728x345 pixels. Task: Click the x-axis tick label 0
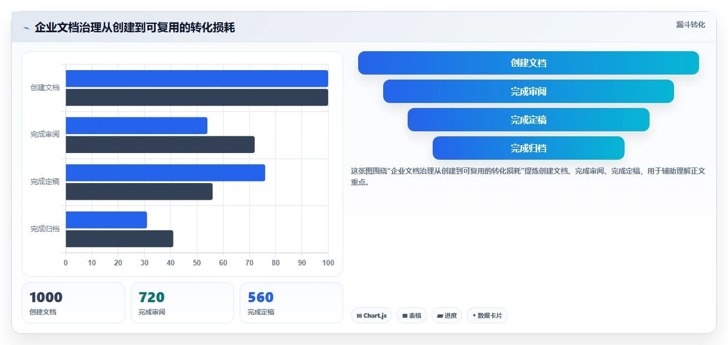(66, 263)
